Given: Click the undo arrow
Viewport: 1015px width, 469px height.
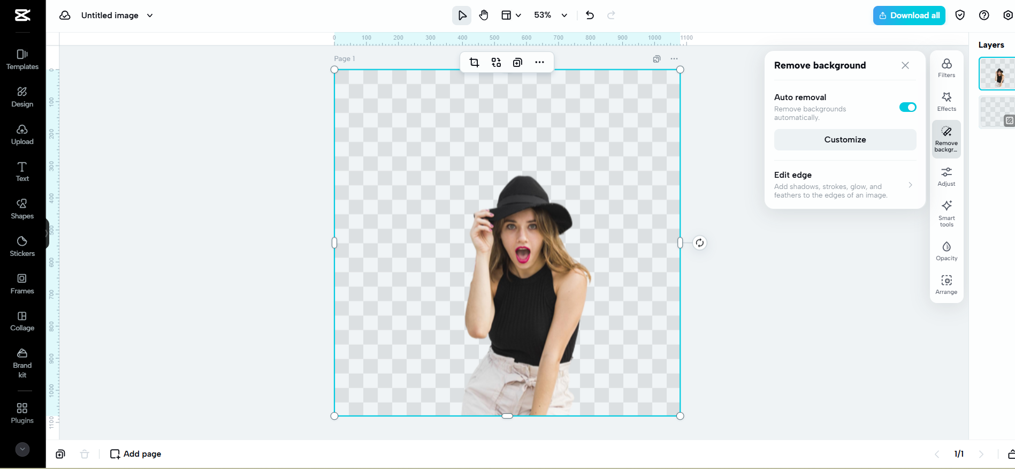Looking at the screenshot, I should point(590,16).
